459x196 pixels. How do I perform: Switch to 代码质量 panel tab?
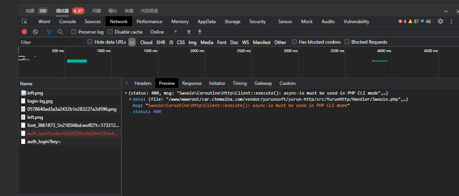tap(150, 11)
